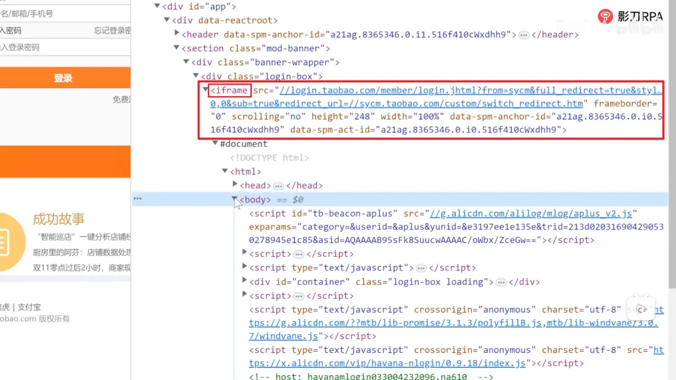
Task: Focus the 登录密码 password input field
Action: tap(65, 47)
